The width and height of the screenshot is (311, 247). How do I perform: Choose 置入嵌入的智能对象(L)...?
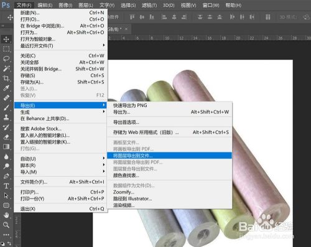[61, 135]
